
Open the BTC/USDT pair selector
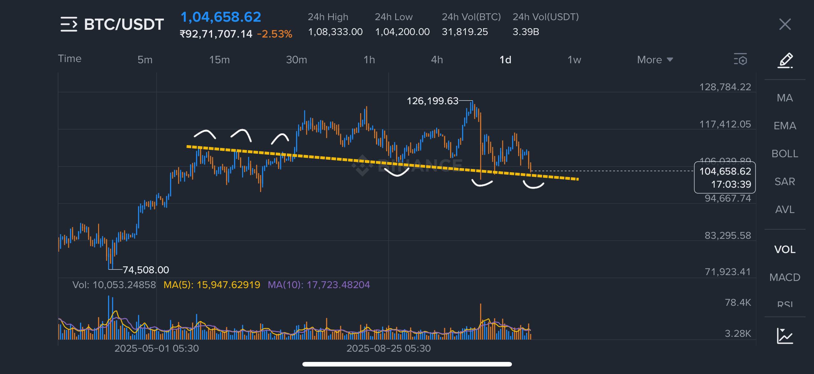click(x=124, y=24)
